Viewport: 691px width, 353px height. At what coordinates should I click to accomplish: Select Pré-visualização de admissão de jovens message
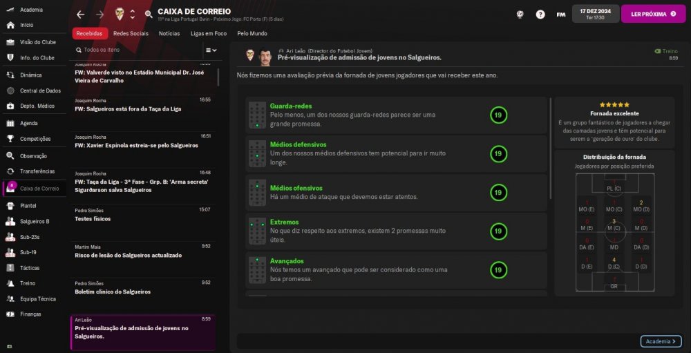pyautogui.click(x=144, y=332)
